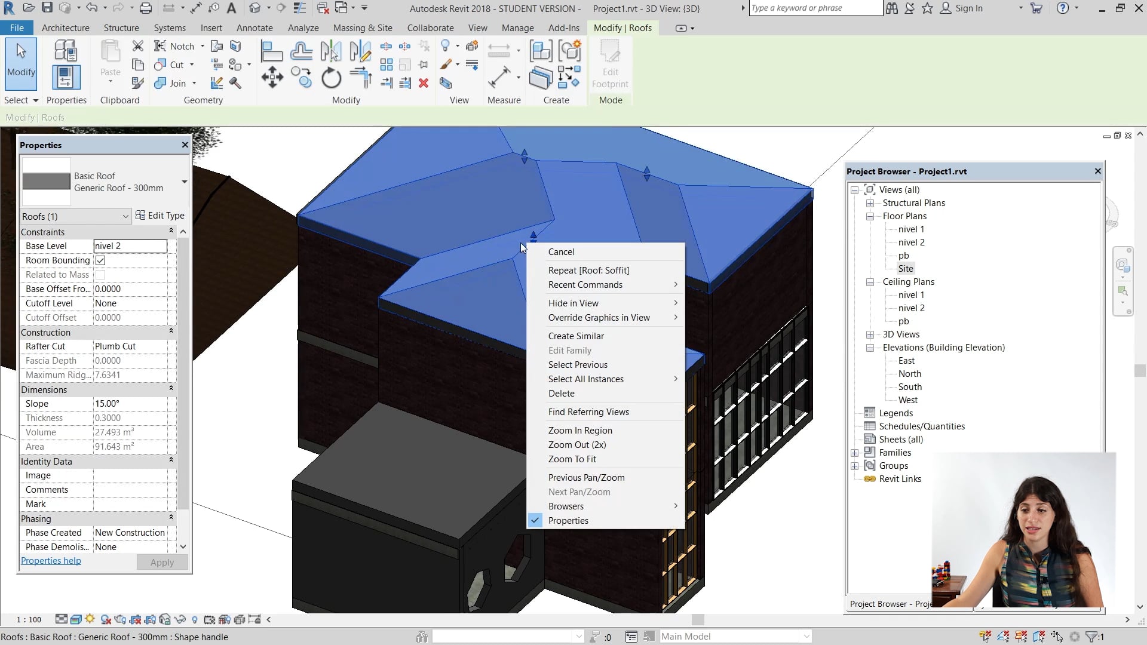Image resolution: width=1147 pixels, height=645 pixels.
Task: Open the Properties help link
Action: click(51, 560)
